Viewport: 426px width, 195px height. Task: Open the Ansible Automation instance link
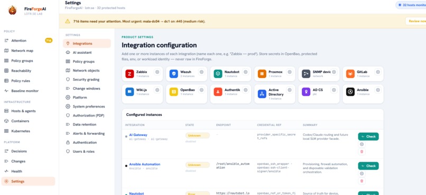[144, 164]
